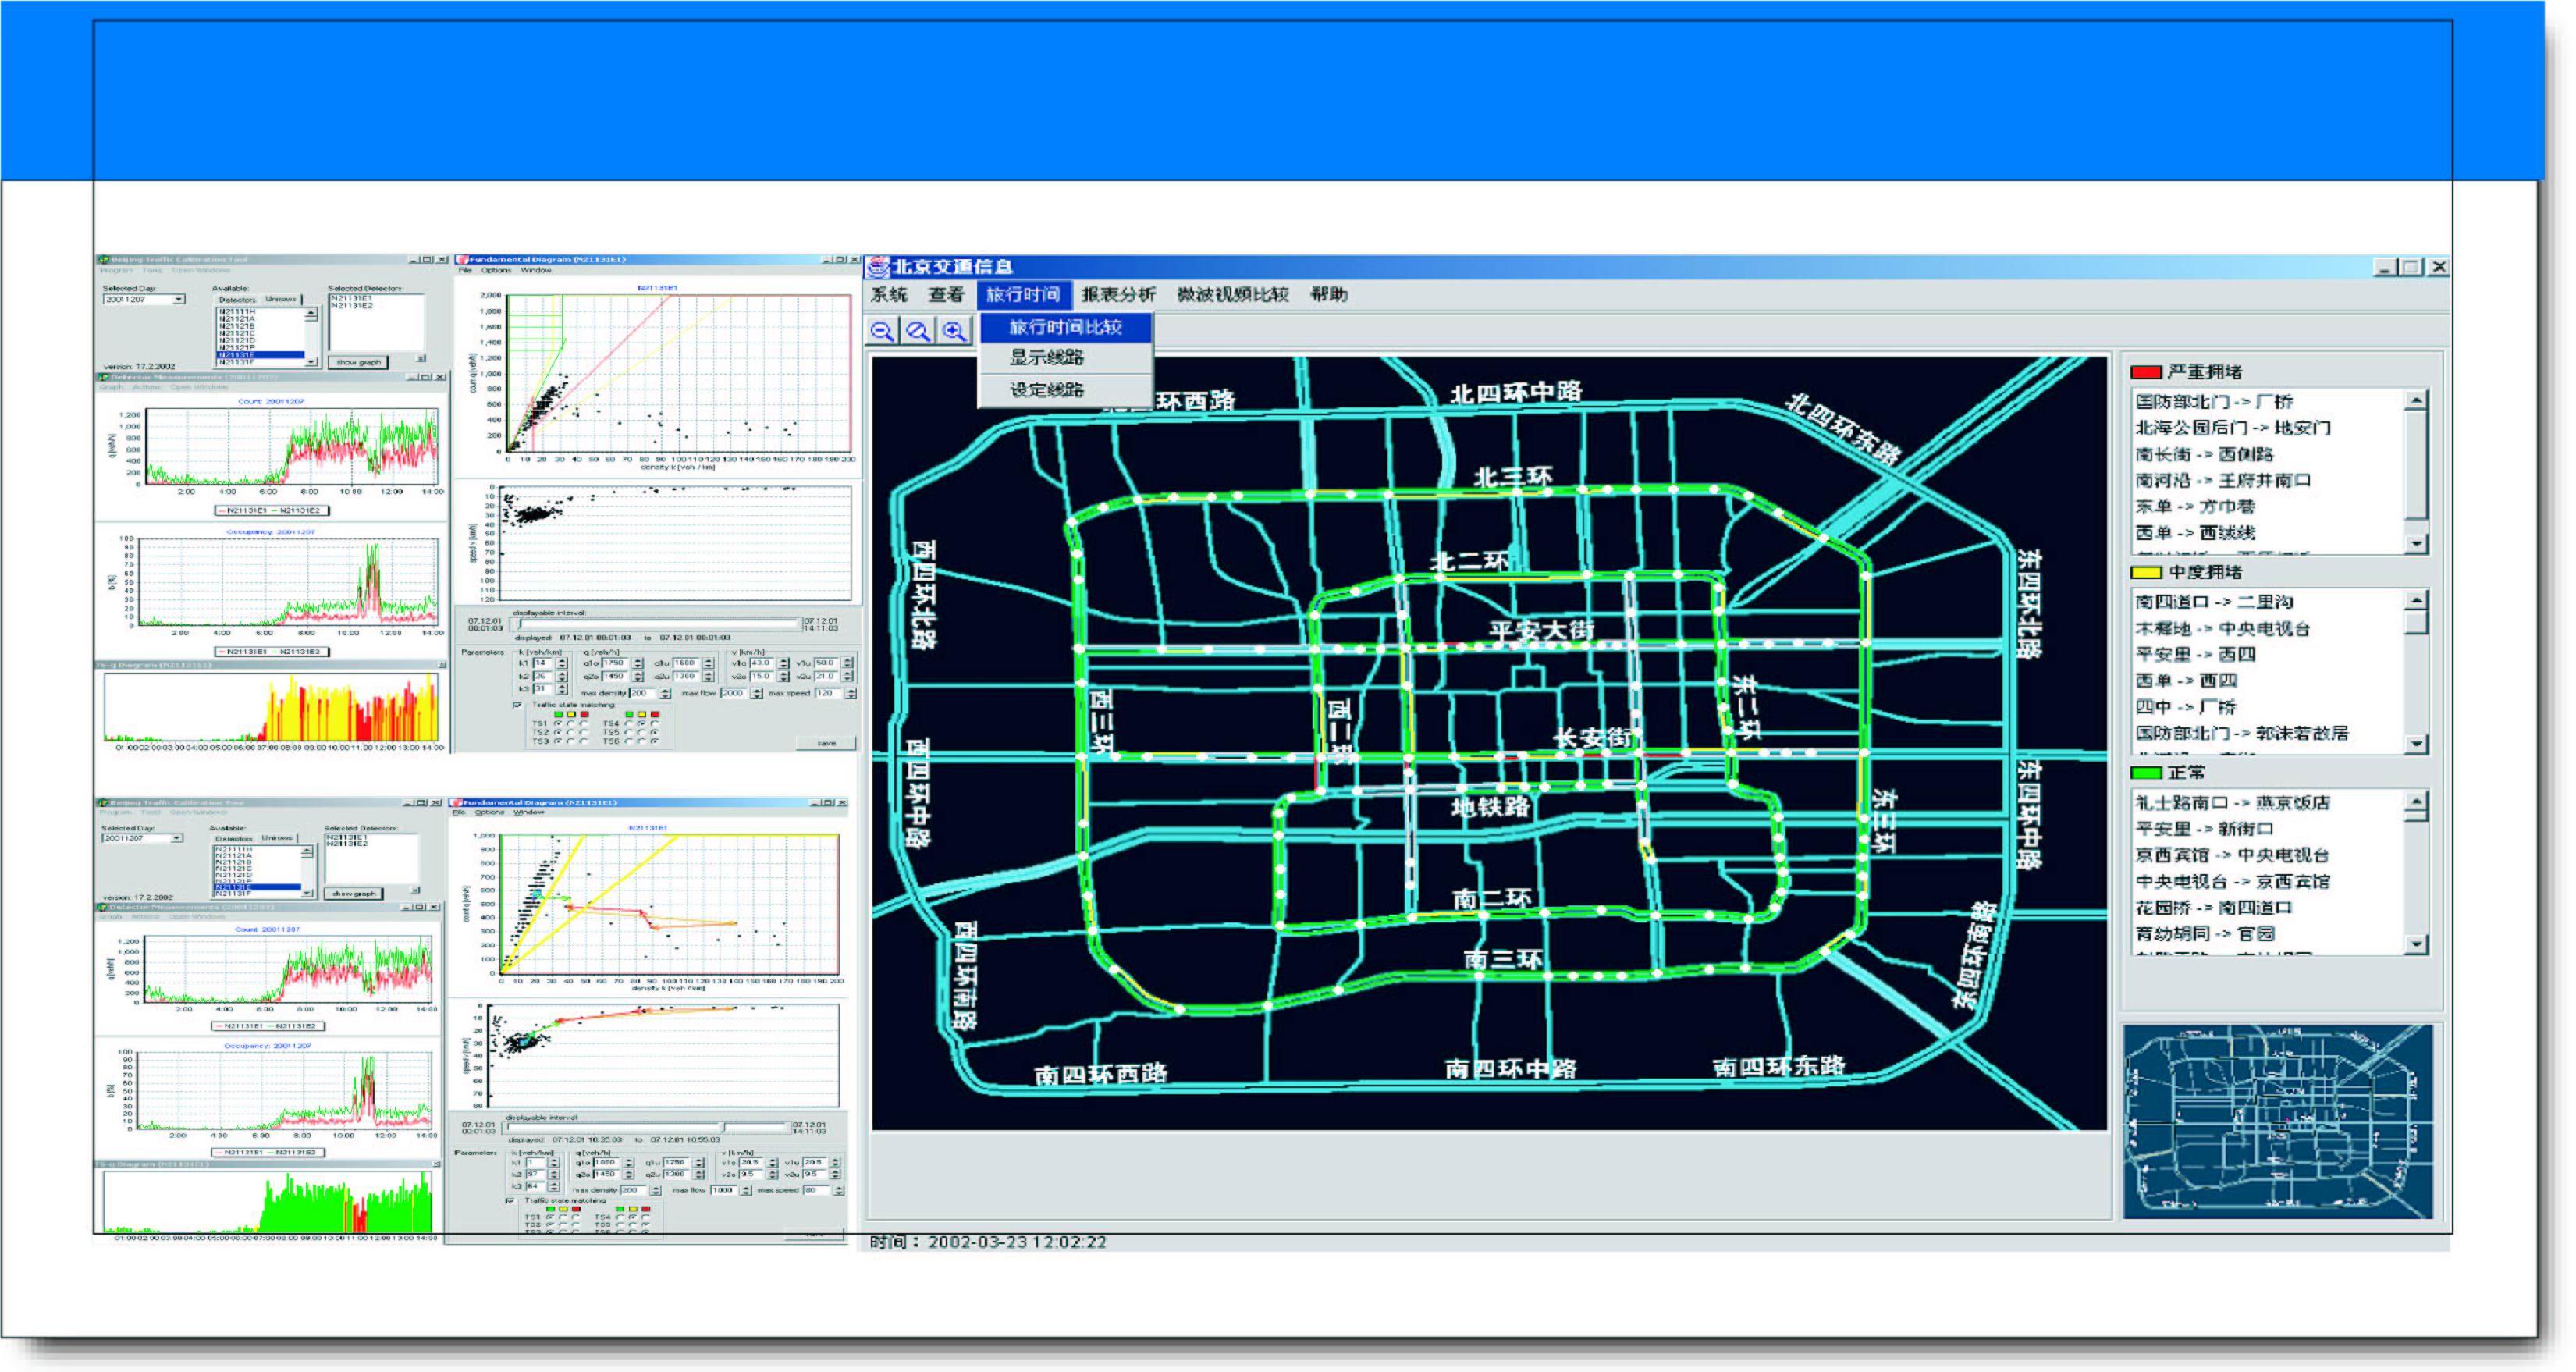Select route 花园桥 -> 南四道口

[x=2214, y=908]
